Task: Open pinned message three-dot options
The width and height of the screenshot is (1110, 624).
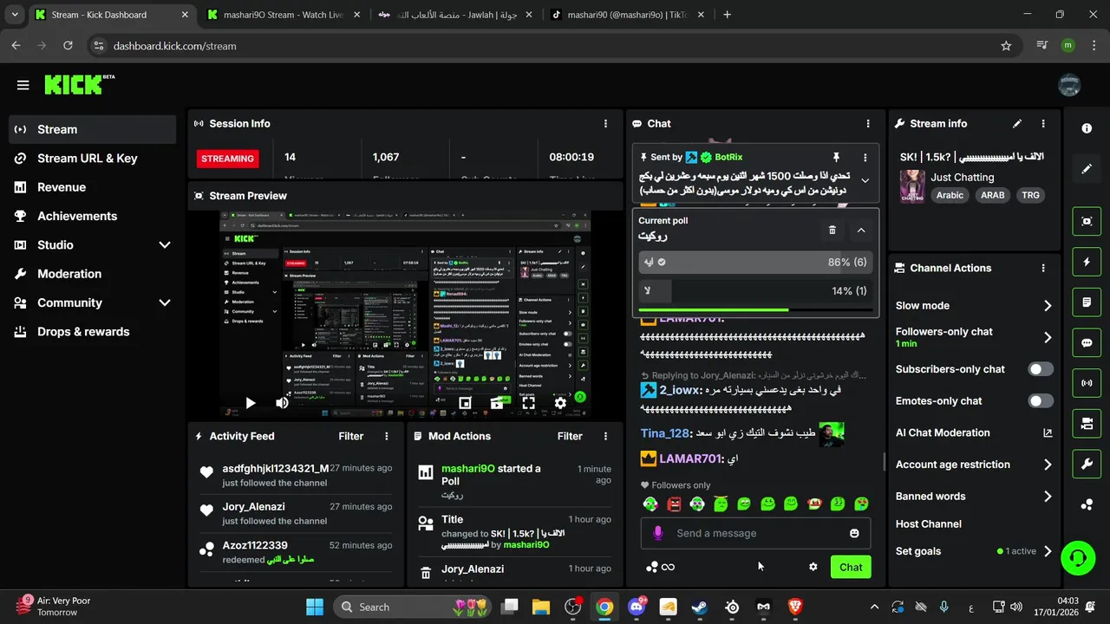Action: coord(865,157)
